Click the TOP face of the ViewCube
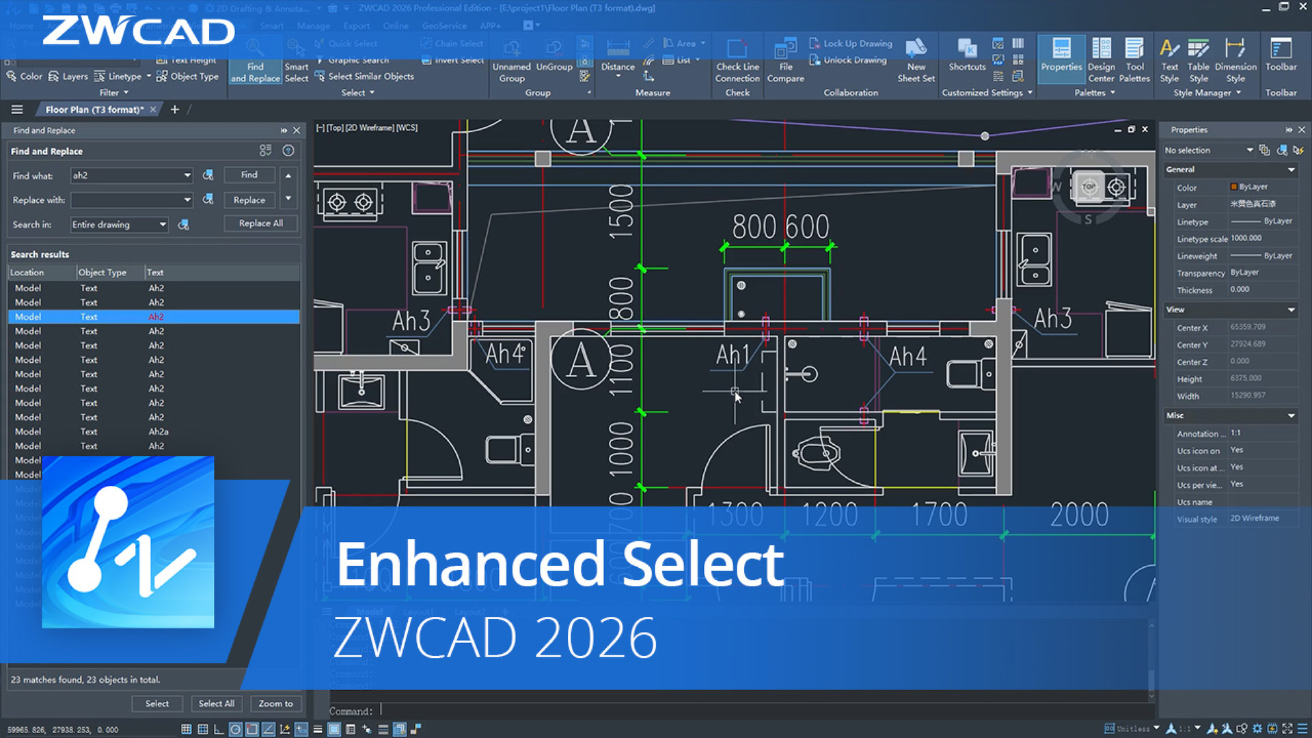The height and width of the screenshot is (738, 1312). pos(1089,186)
